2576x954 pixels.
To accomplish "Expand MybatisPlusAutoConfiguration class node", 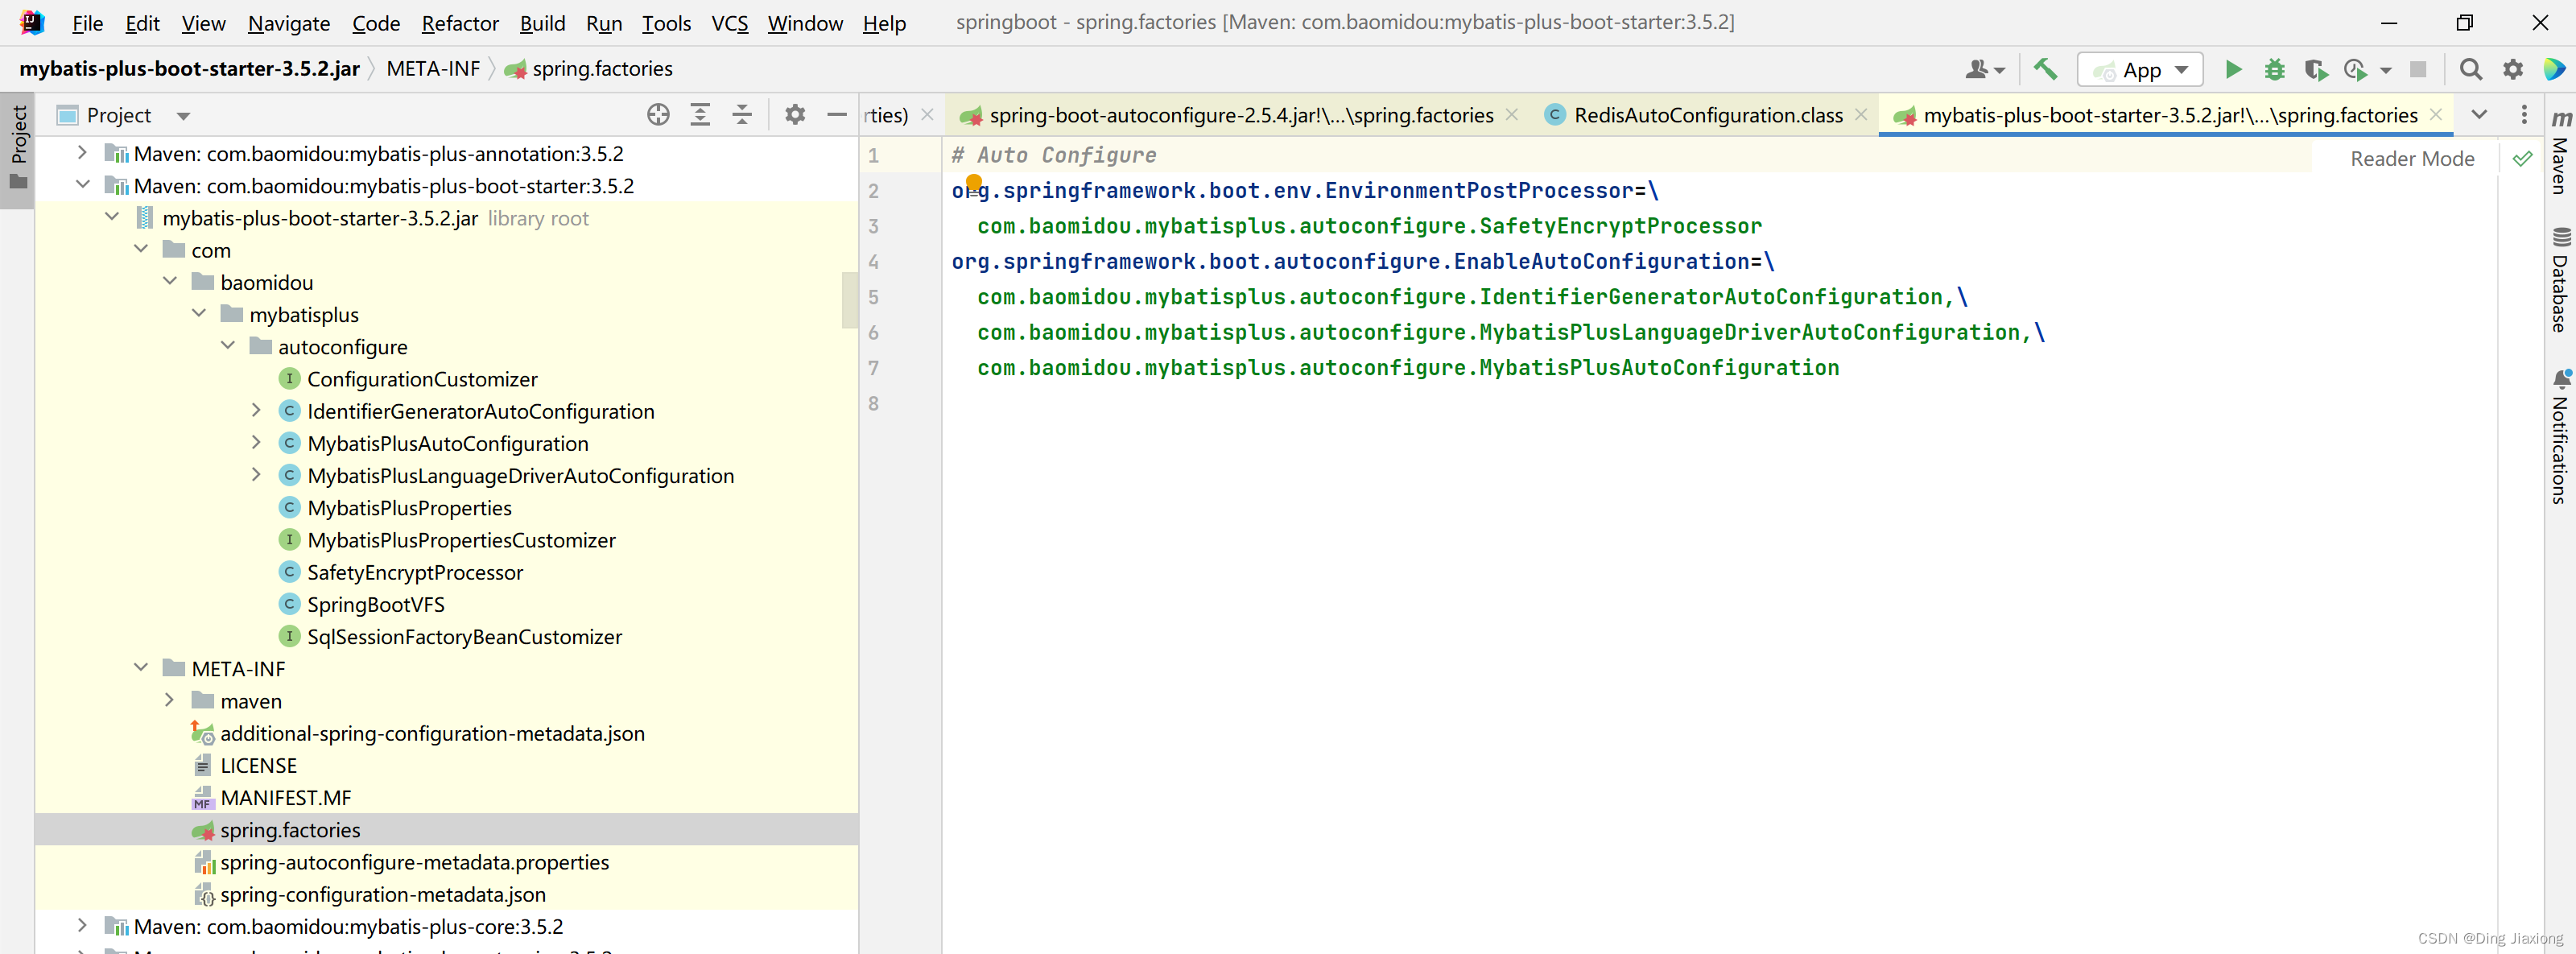I will 256,442.
